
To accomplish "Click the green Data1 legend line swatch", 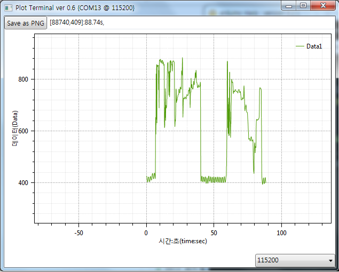I will tap(300, 46).
